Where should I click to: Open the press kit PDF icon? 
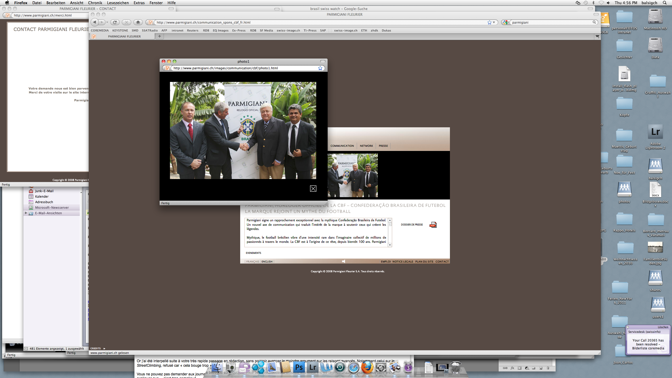pos(433,225)
